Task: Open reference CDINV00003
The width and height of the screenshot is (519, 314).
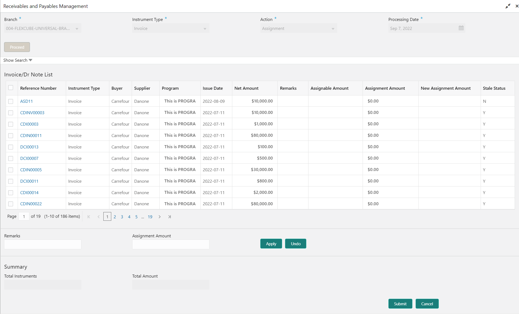Action: click(32, 113)
